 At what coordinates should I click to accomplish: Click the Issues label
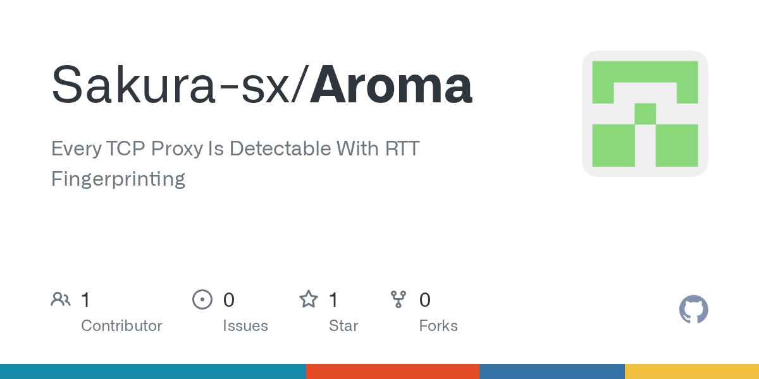tap(245, 326)
